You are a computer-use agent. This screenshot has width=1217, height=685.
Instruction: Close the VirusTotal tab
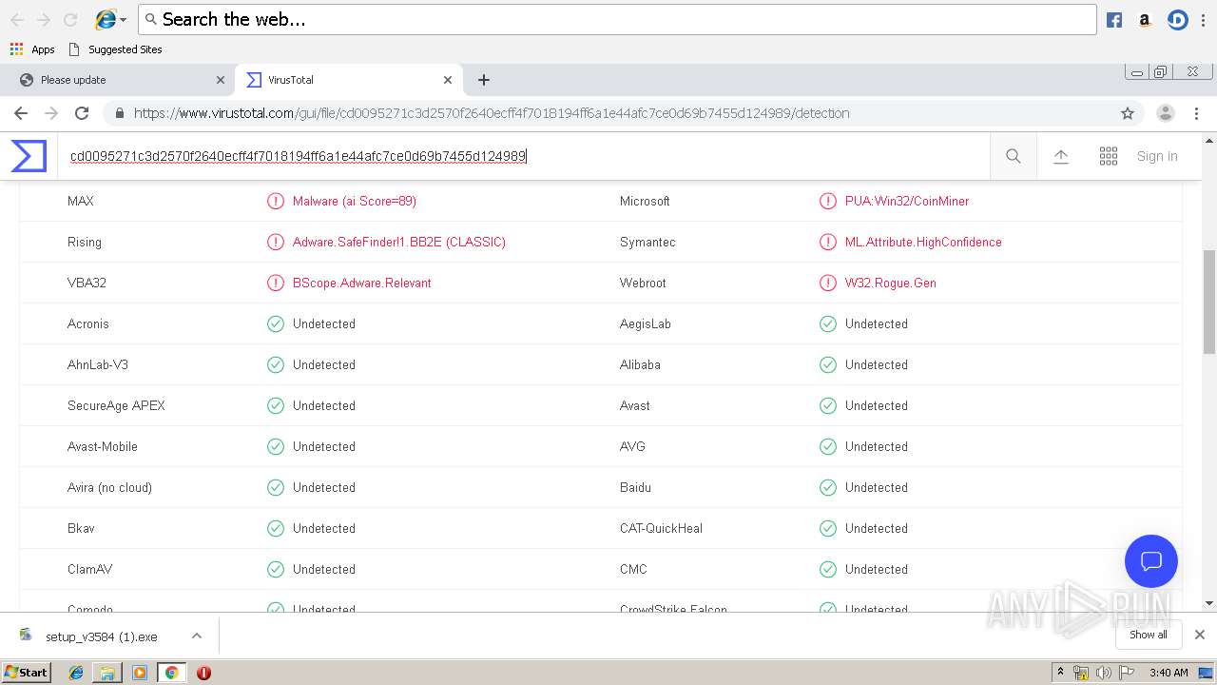coord(448,80)
